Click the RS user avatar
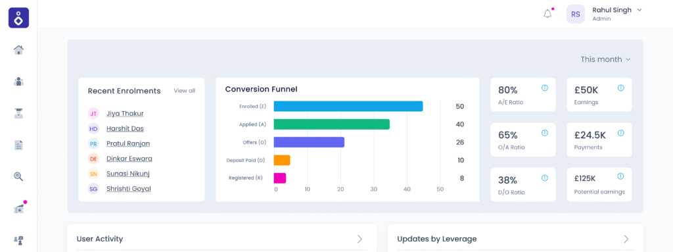The image size is (673, 252). 576,14
